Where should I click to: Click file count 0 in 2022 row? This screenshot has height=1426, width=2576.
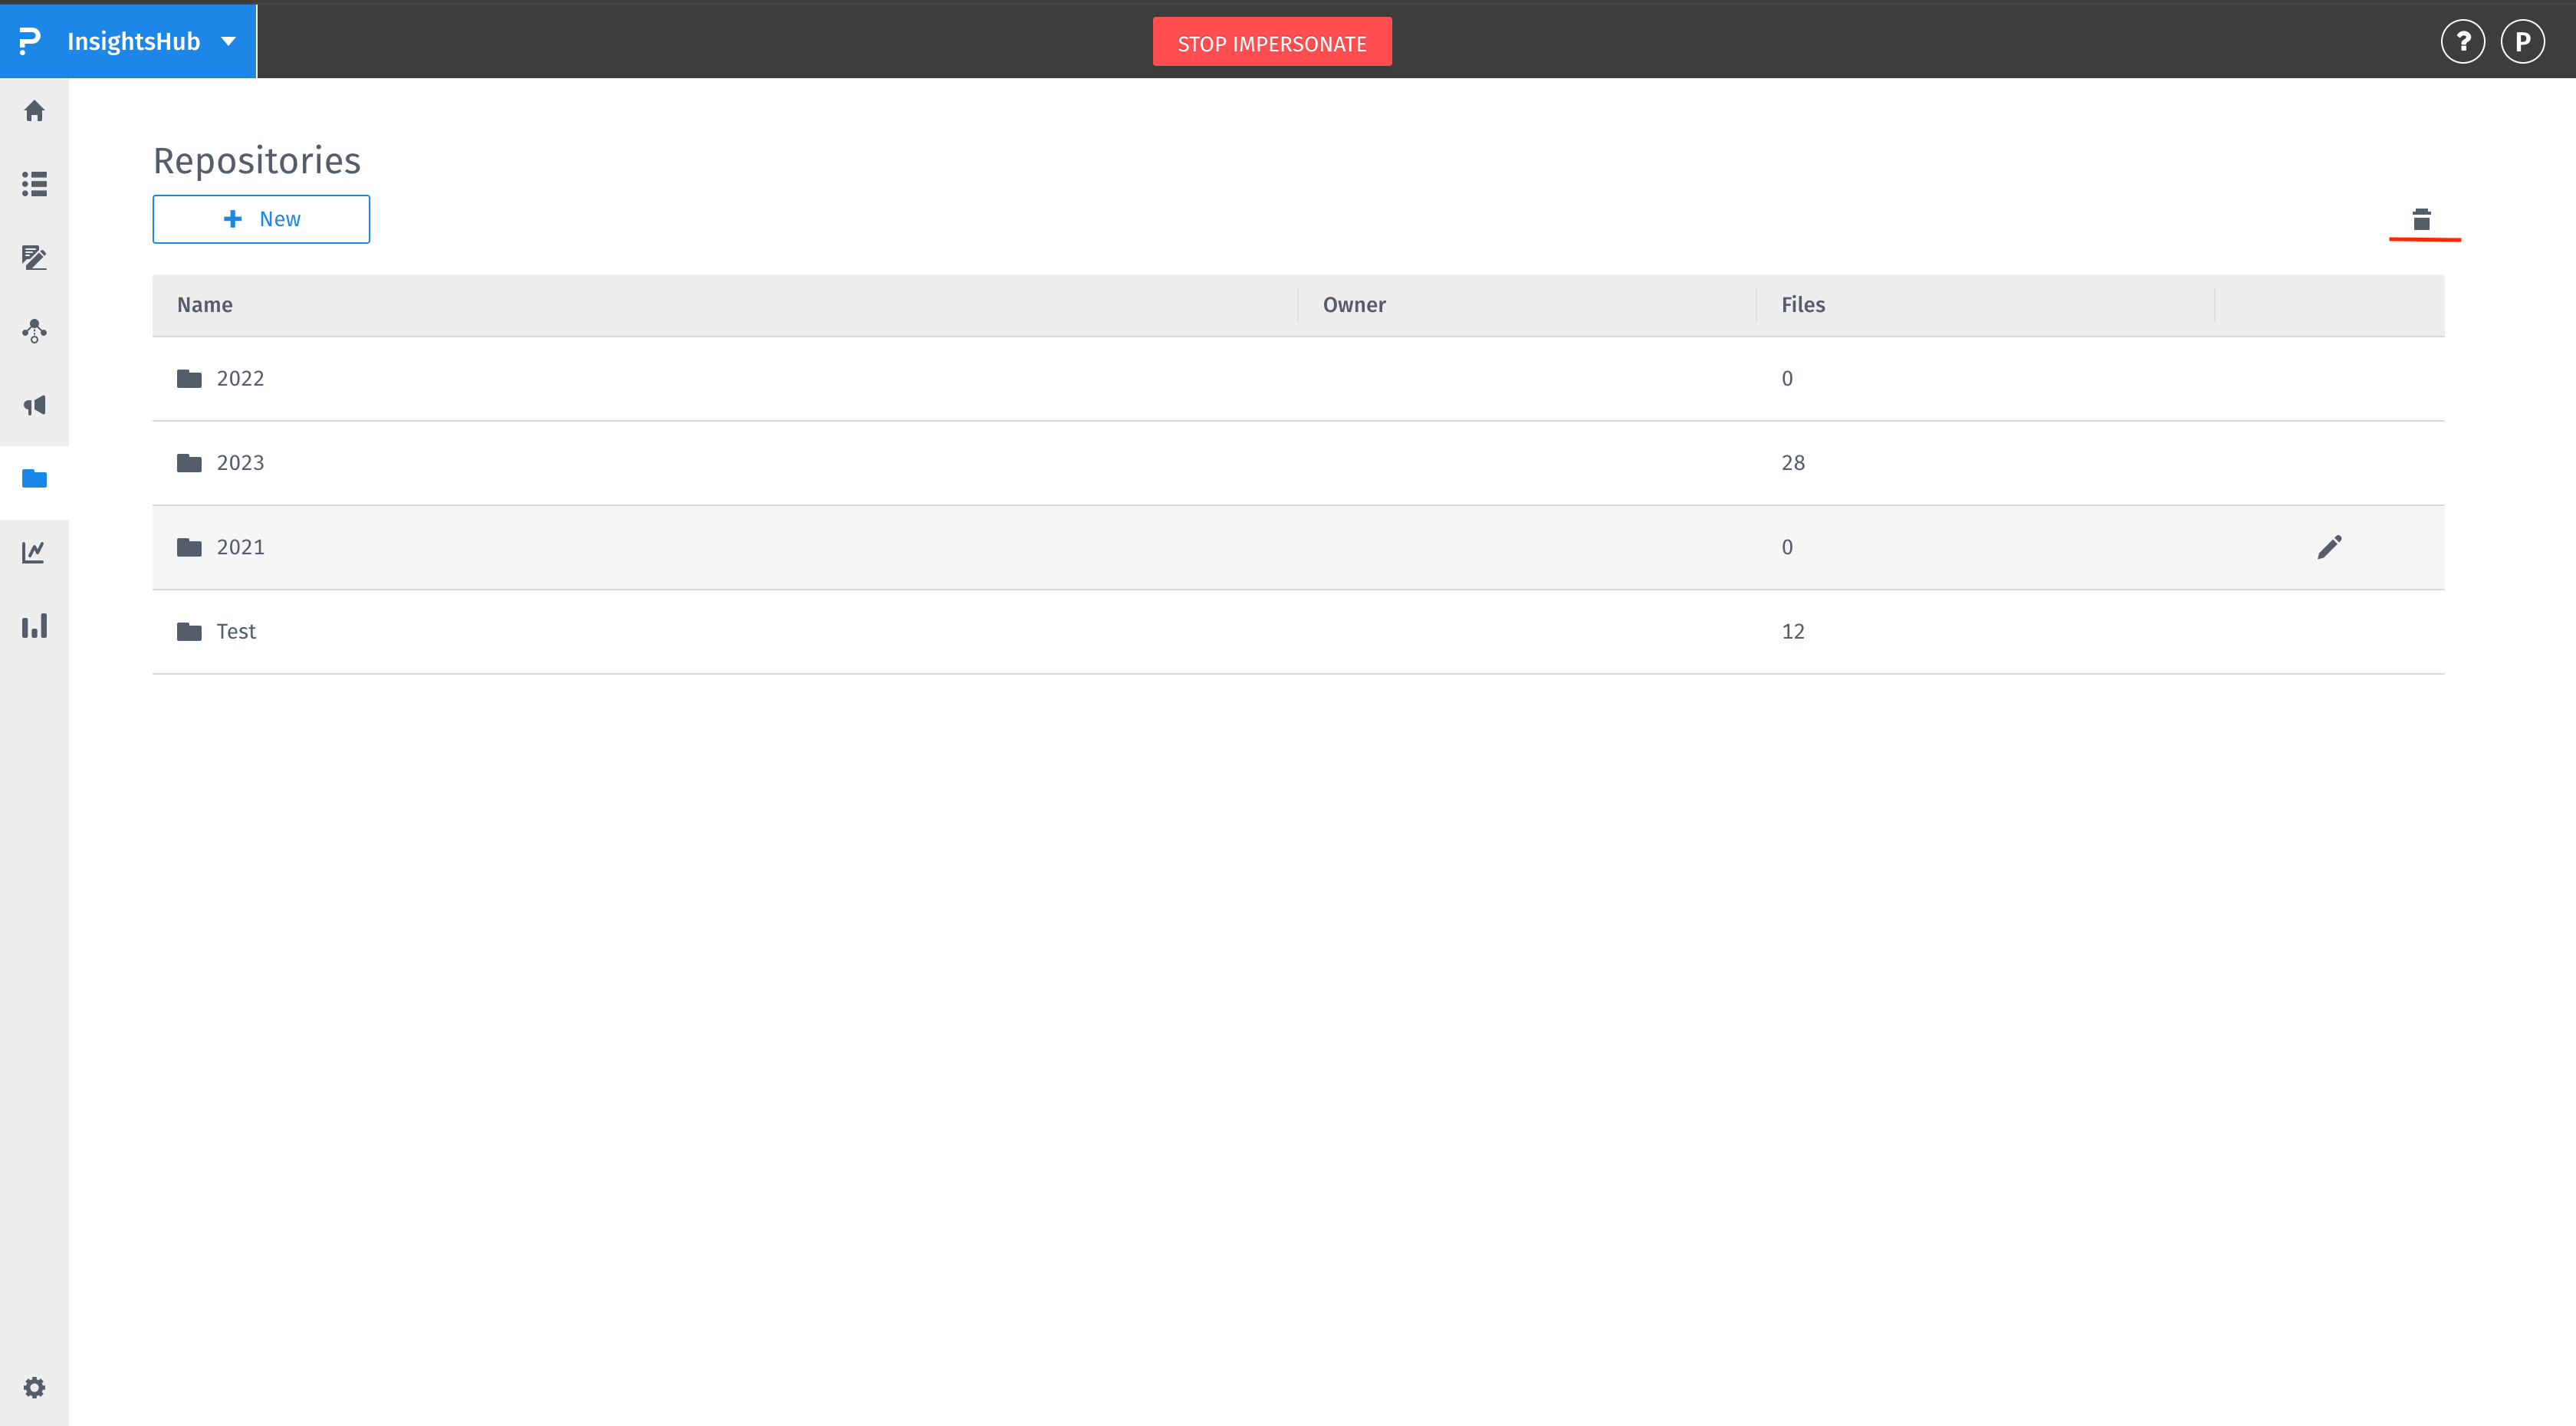tap(1787, 379)
